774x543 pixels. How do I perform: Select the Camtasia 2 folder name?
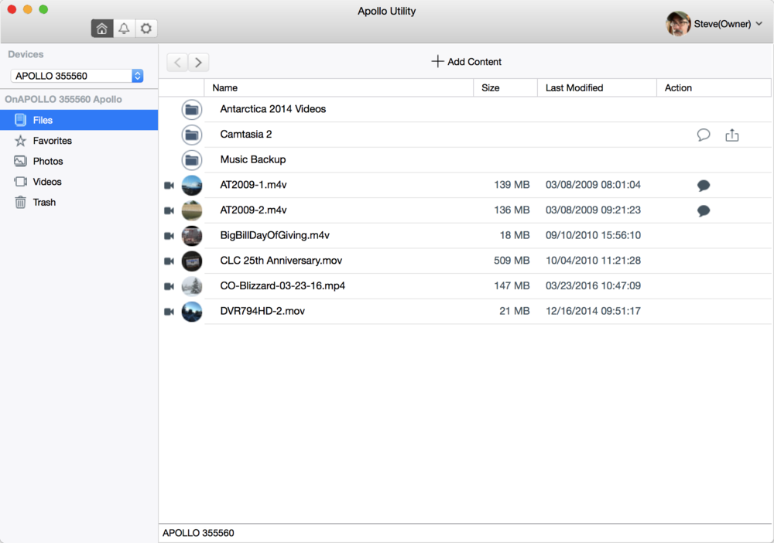click(x=246, y=134)
